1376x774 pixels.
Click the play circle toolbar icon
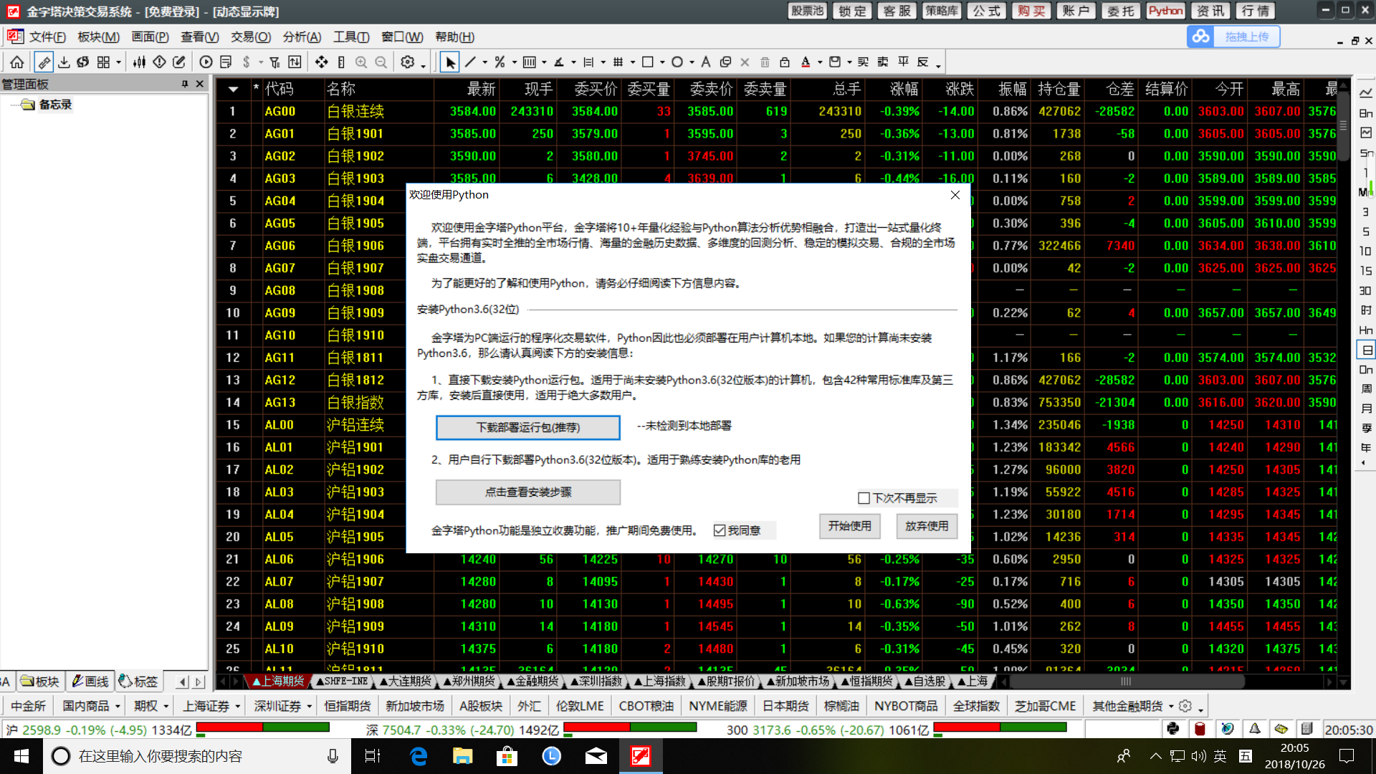(206, 62)
